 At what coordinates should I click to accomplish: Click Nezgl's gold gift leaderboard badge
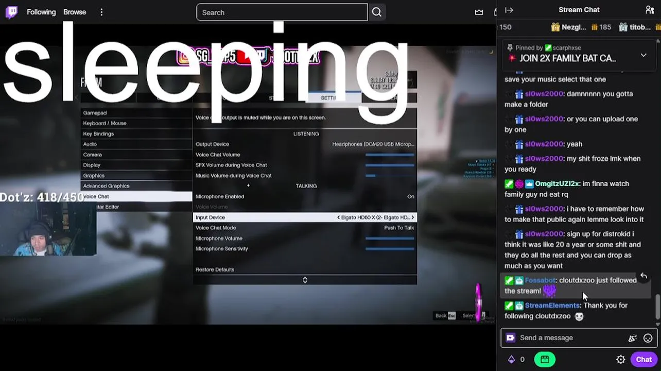(555, 27)
